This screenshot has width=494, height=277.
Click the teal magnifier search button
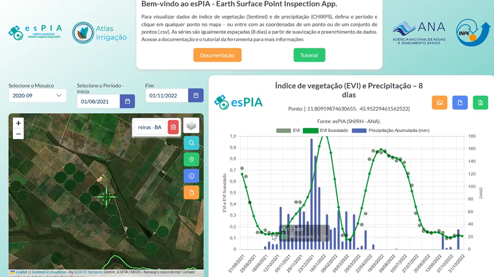click(x=191, y=143)
